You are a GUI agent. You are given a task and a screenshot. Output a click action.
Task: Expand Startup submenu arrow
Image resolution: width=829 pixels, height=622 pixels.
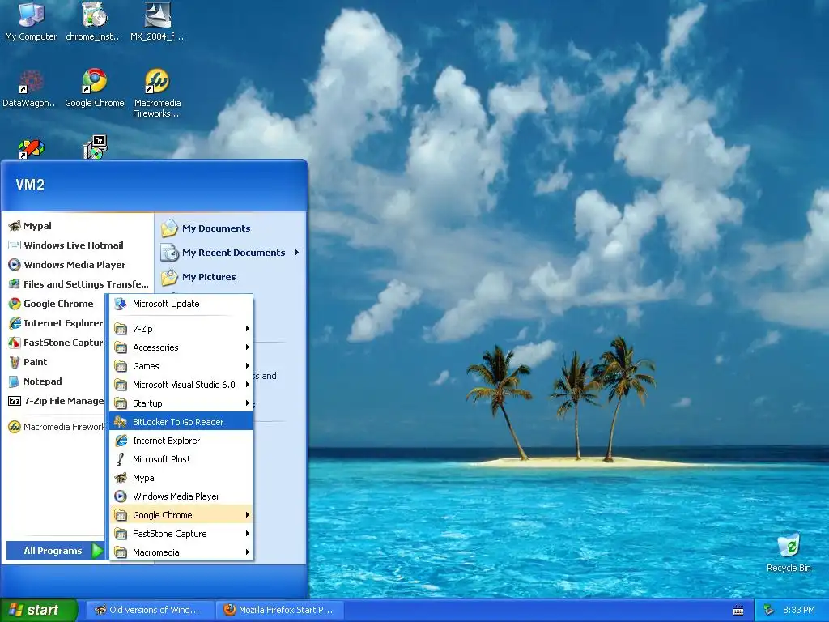(x=248, y=403)
